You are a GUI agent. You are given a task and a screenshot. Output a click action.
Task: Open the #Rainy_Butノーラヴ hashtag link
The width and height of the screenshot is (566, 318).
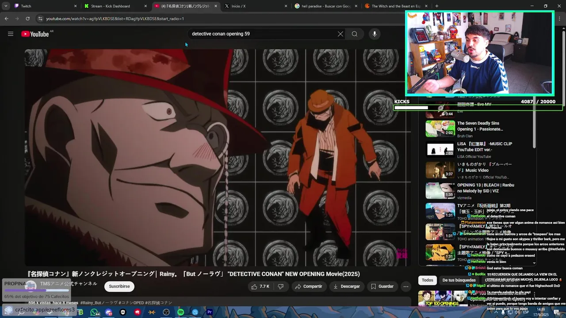coord(99,303)
